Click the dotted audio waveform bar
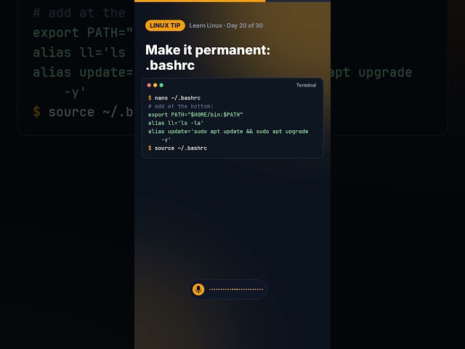 [x=236, y=289]
